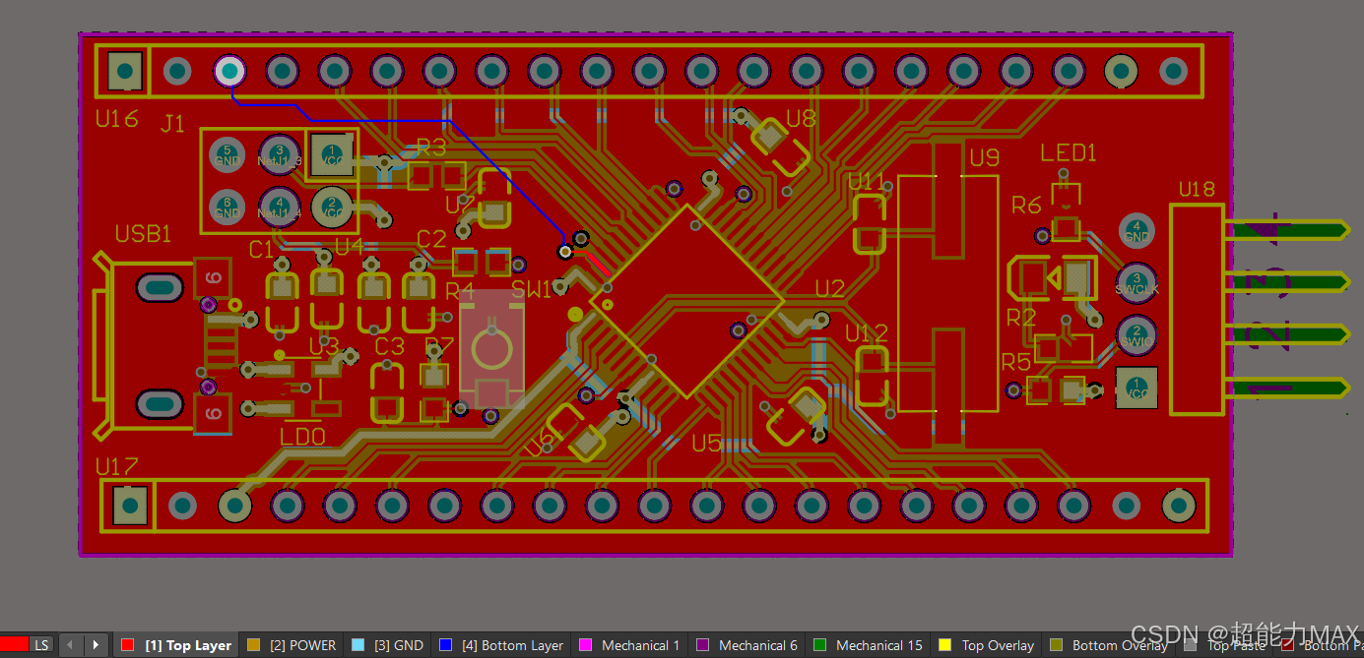Select the square pad 1 of U16 header
This screenshot has height=658, width=1364.
tap(125, 71)
